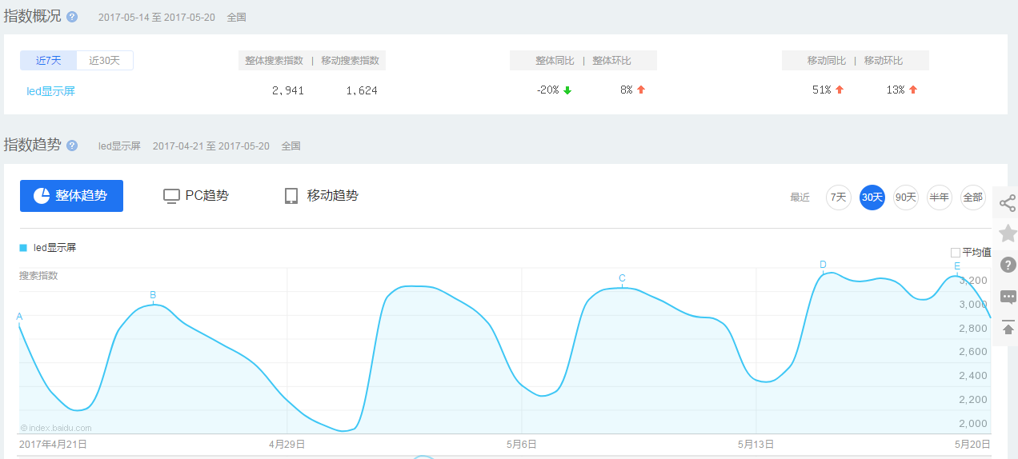
Task: Select the 近30天 range toggle
Action: point(105,61)
